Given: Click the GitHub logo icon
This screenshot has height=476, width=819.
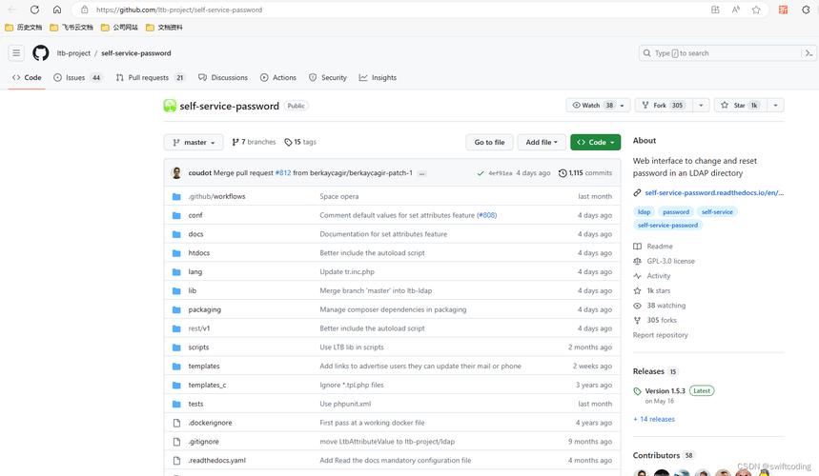Looking at the screenshot, I should (x=41, y=53).
